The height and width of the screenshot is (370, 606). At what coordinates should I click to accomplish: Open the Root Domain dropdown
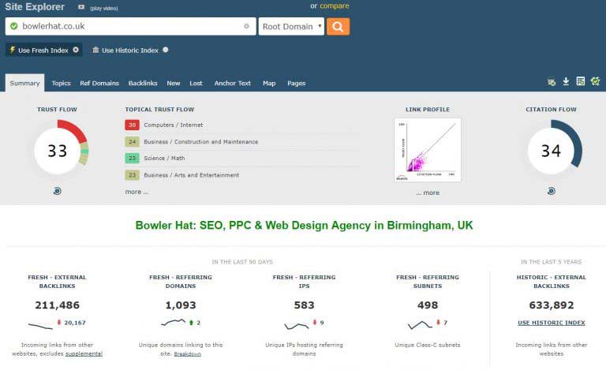pos(291,26)
